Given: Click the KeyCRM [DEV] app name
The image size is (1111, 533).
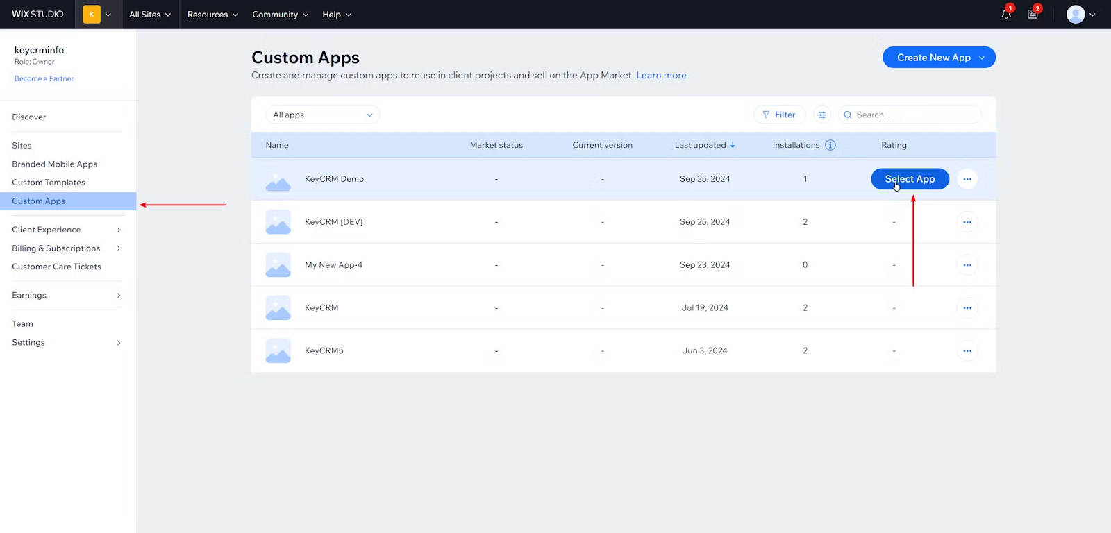Looking at the screenshot, I should pyautogui.click(x=334, y=222).
